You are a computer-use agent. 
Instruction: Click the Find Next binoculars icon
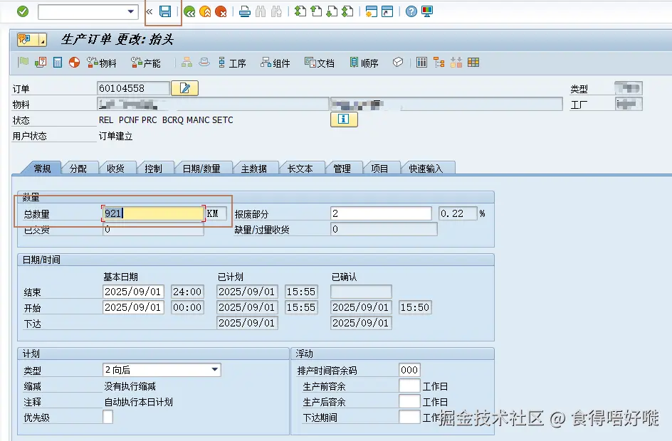click(276, 11)
